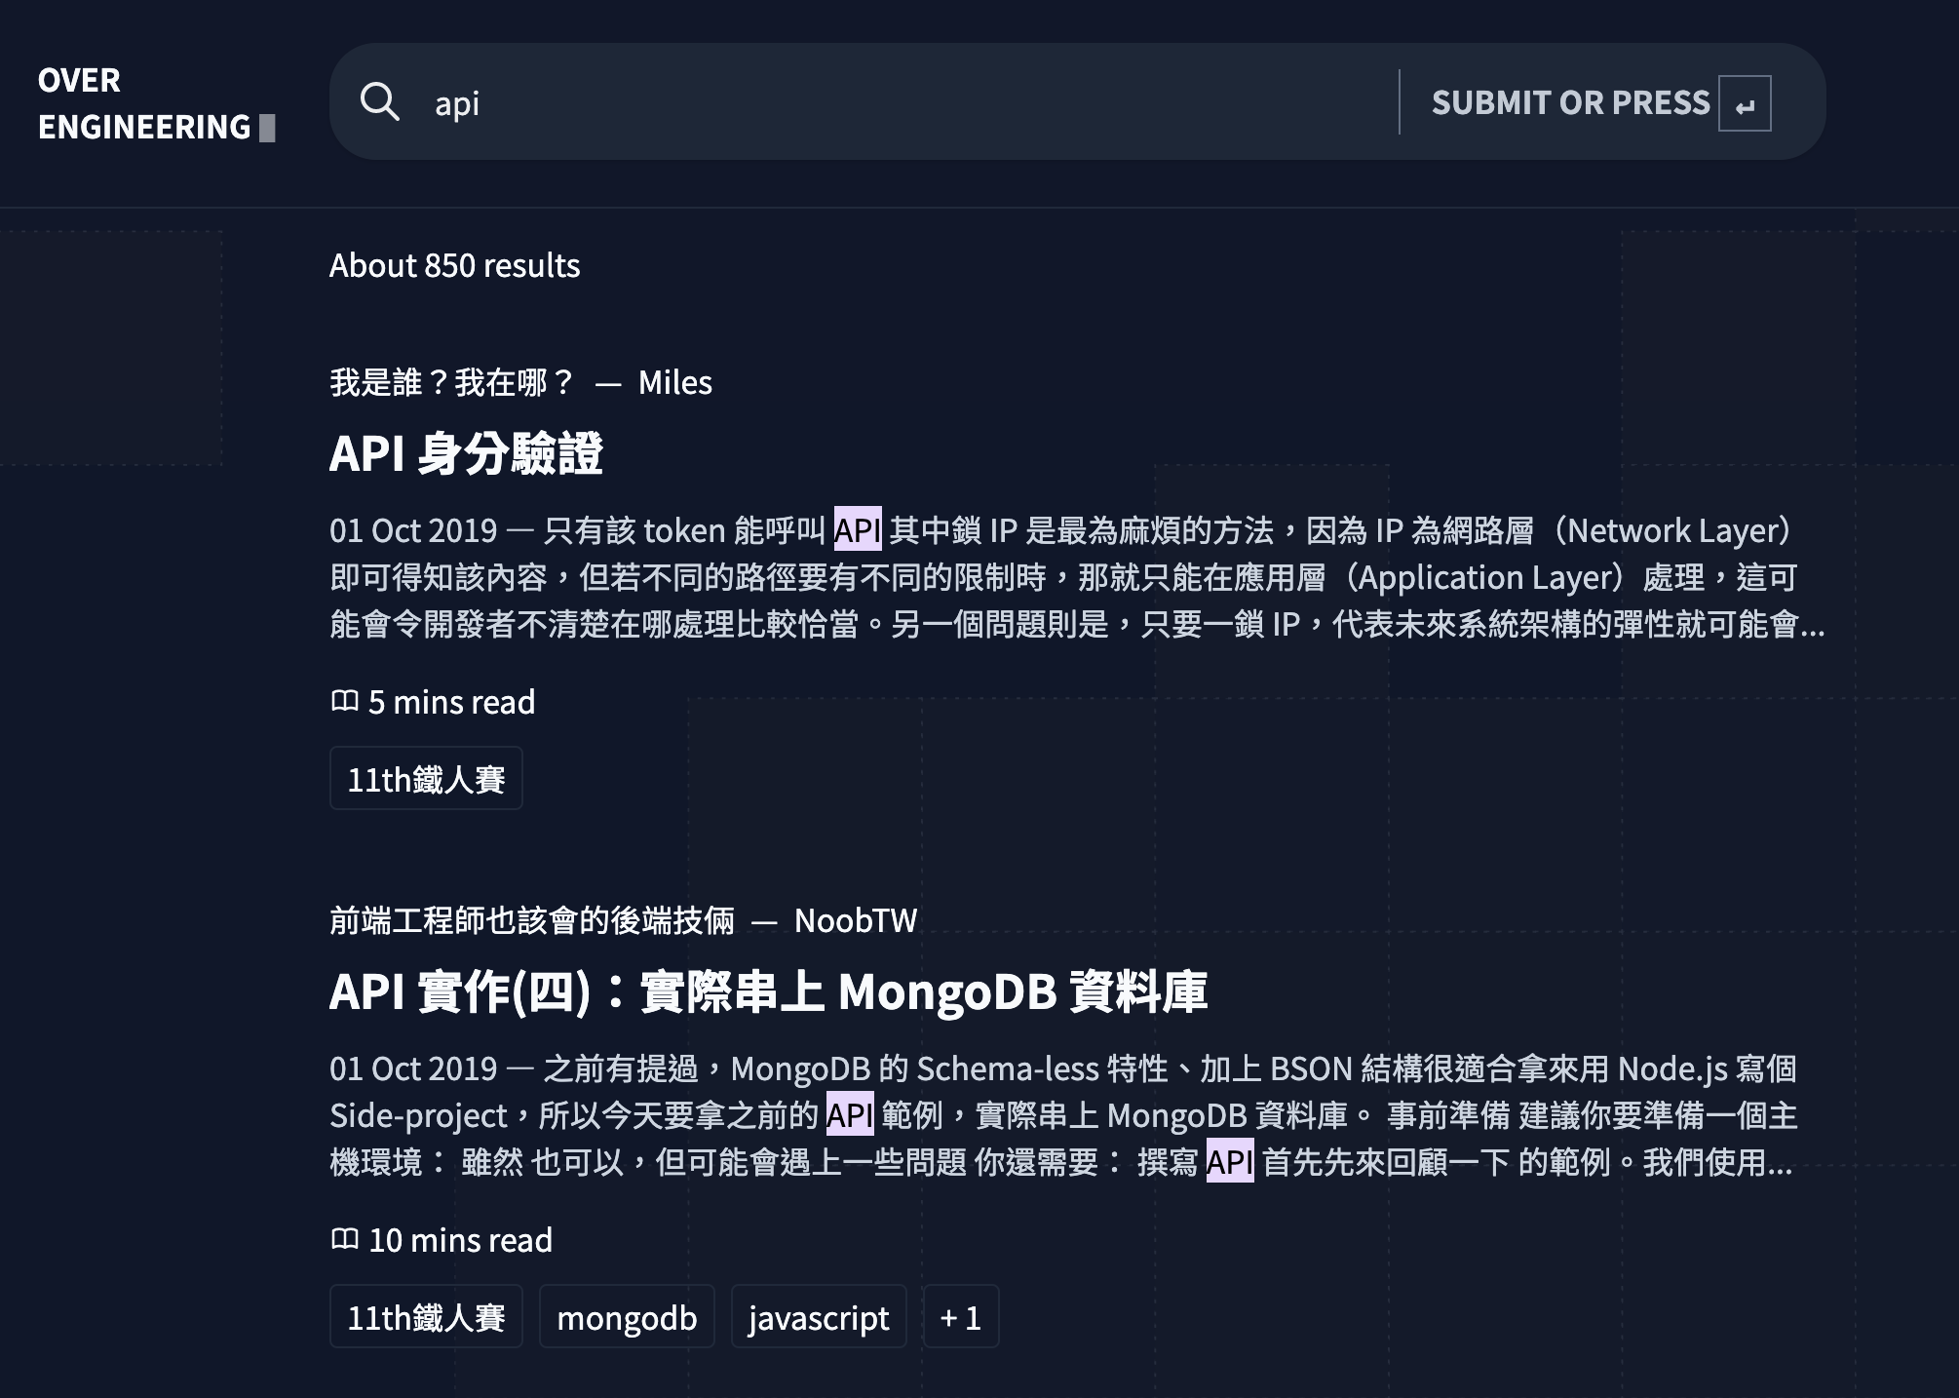View author NoobTW's profile

pos(855,920)
